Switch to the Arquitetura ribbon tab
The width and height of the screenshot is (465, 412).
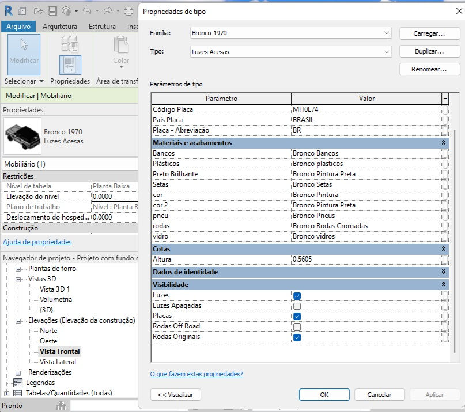click(x=59, y=27)
